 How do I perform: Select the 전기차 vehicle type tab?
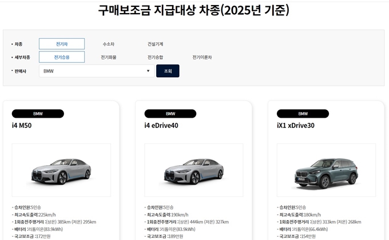[x=62, y=44]
